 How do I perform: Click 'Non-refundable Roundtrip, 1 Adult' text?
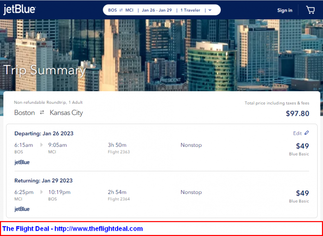point(48,102)
